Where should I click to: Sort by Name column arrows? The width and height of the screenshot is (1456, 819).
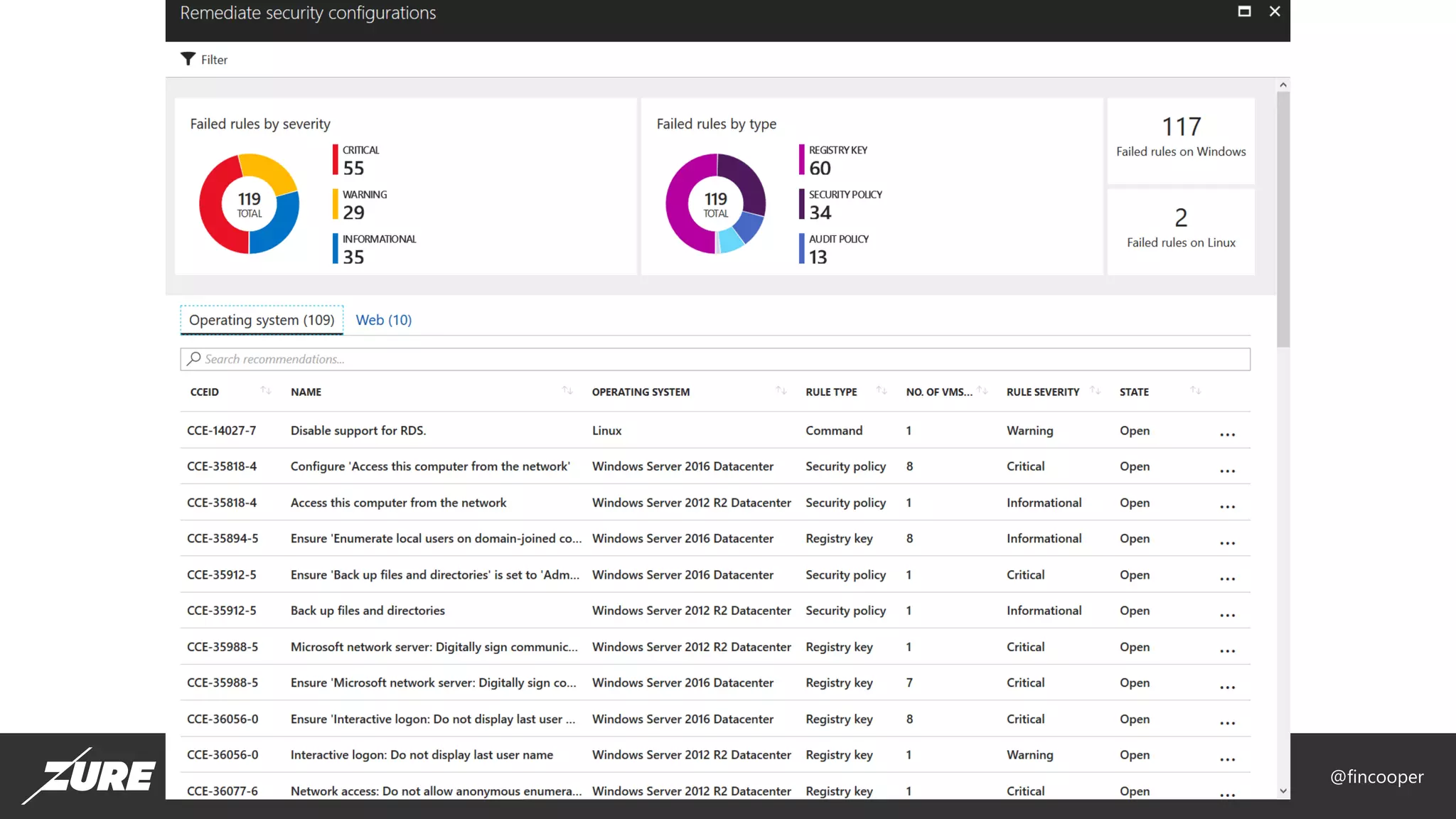(x=567, y=391)
